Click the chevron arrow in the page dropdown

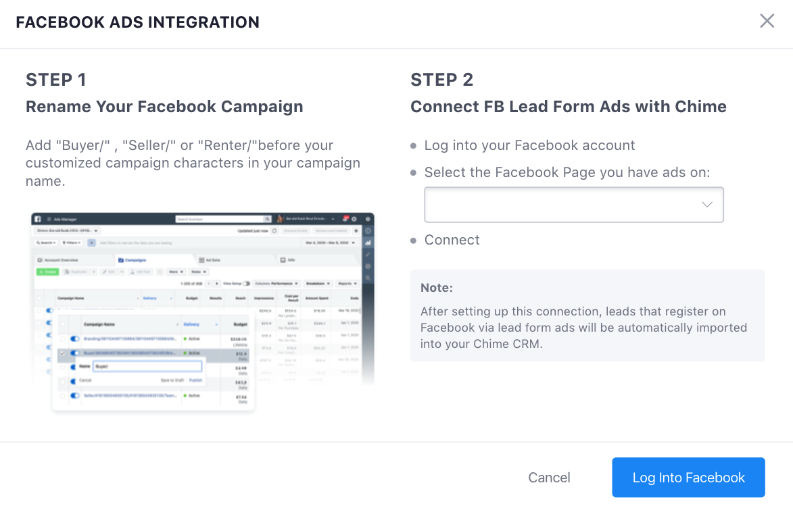pyautogui.click(x=707, y=205)
